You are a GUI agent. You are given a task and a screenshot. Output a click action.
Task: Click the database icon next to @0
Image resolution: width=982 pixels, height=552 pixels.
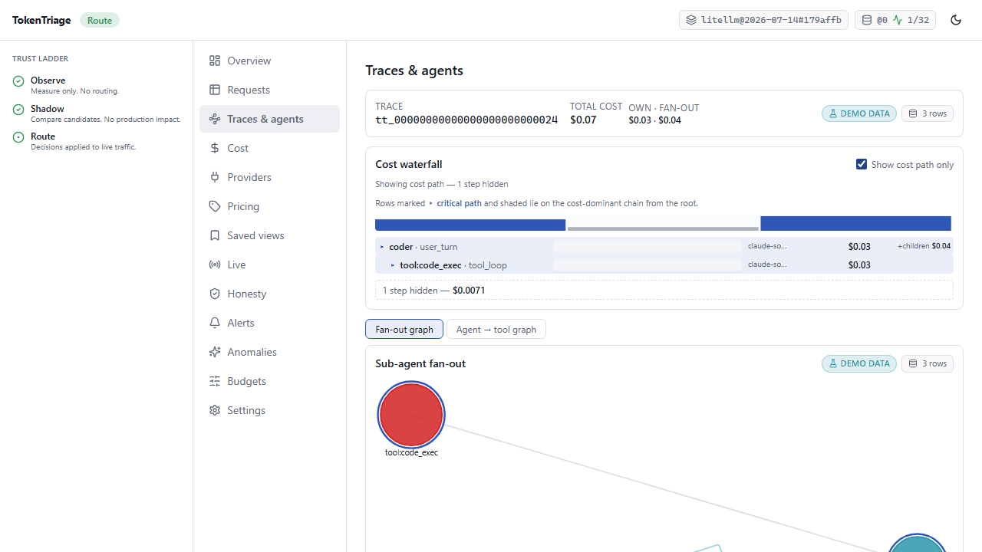[867, 20]
